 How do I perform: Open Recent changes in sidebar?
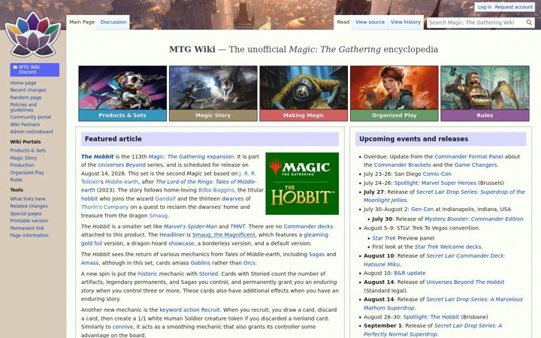(x=28, y=90)
